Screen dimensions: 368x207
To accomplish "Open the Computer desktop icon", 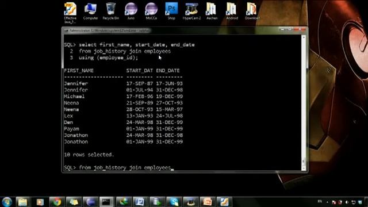I will (x=90, y=11).
